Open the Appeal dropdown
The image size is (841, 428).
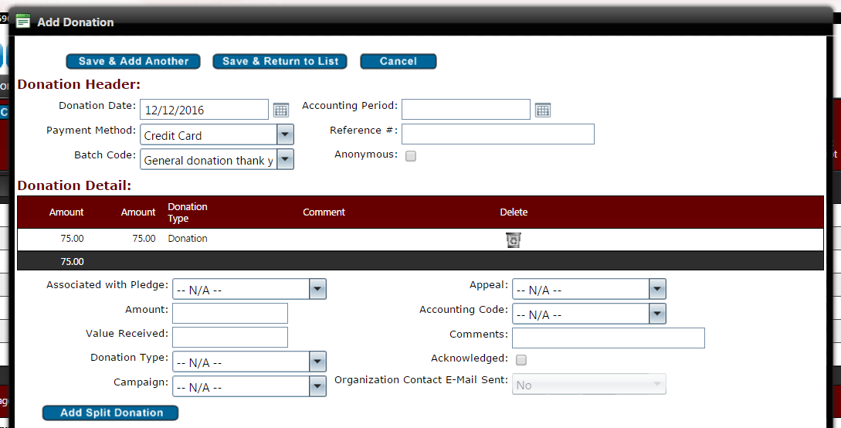657,289
